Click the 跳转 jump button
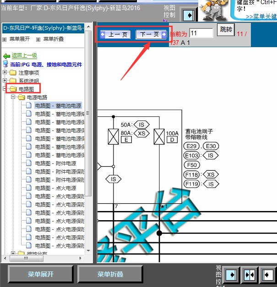 coord(226,29)
